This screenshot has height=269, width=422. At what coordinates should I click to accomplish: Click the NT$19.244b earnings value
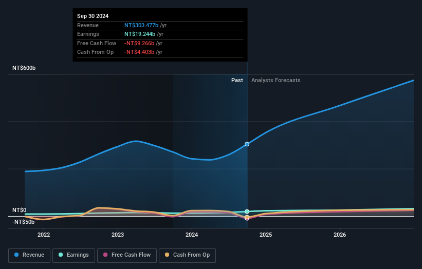[x=140, y=34]
